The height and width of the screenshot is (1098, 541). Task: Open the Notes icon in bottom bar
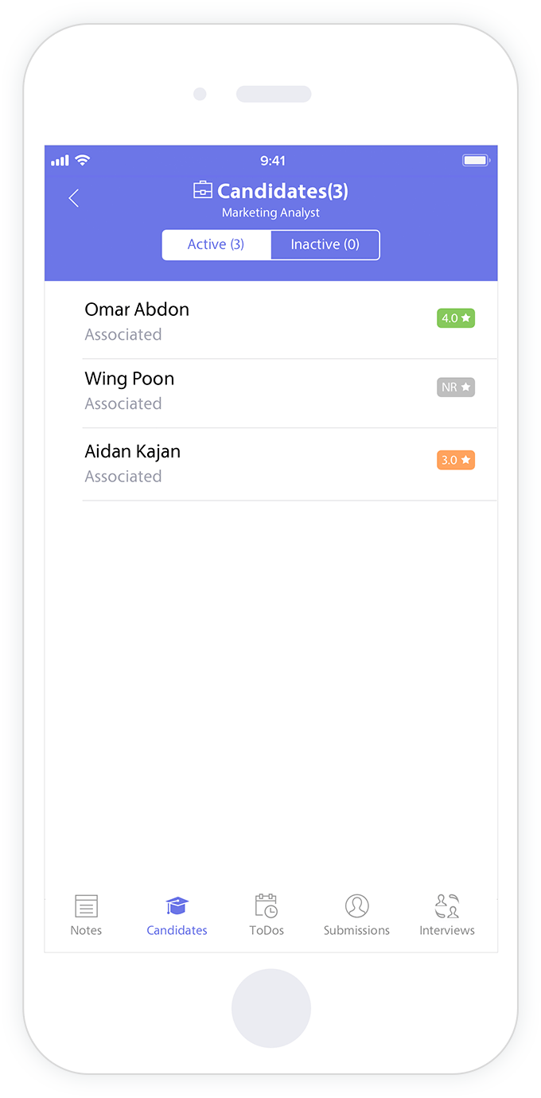pyautogui.click(x=86, y=905)
